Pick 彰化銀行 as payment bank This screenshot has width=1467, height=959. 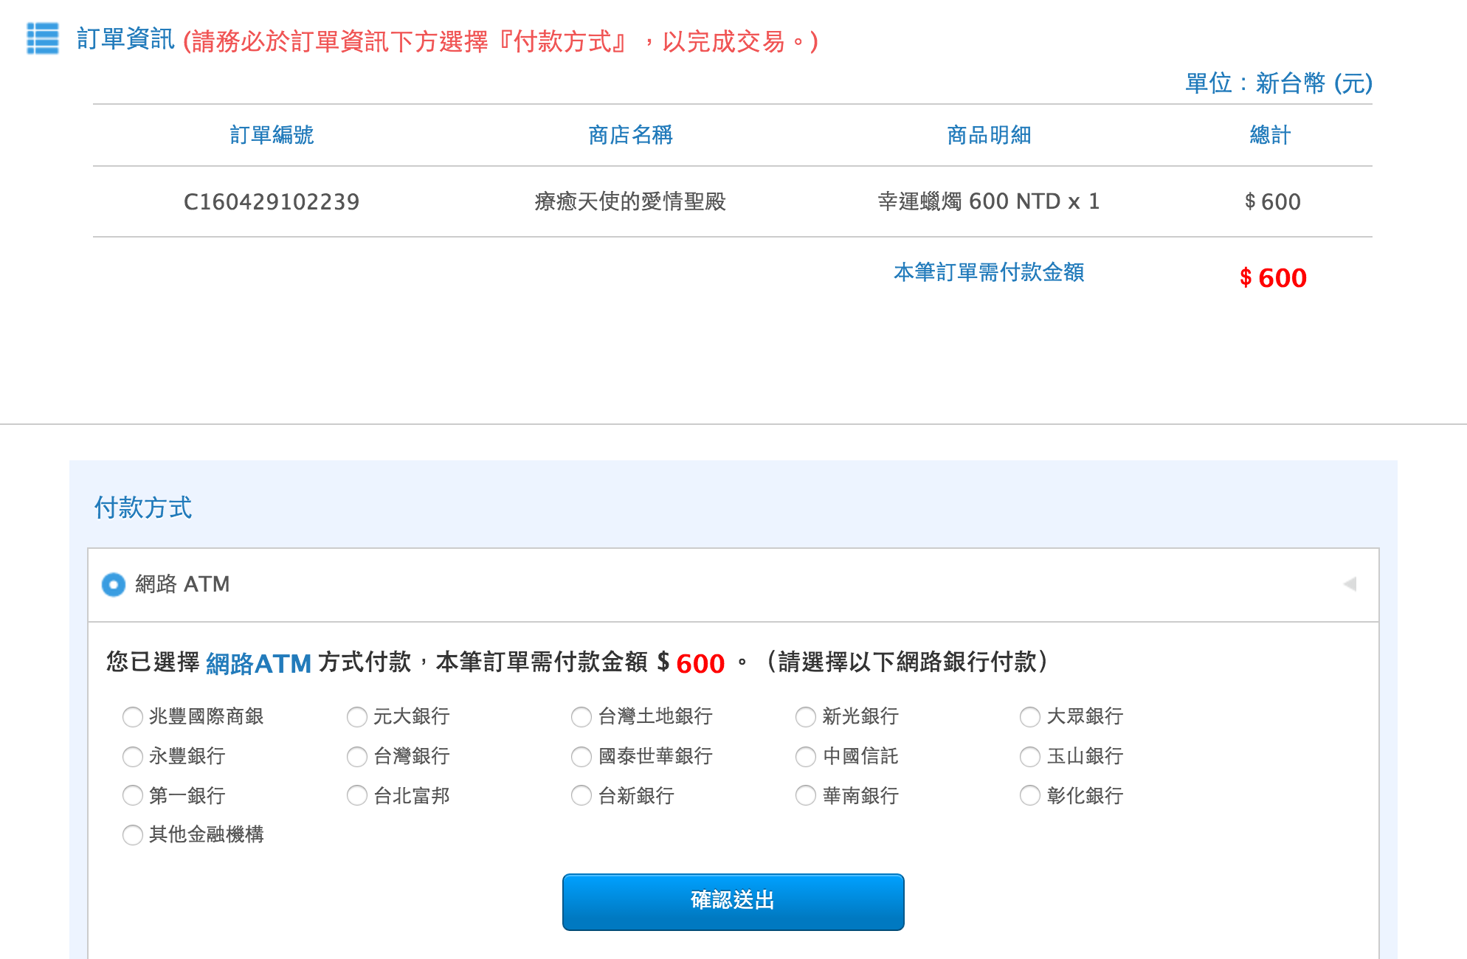(x=1030, y=795)
